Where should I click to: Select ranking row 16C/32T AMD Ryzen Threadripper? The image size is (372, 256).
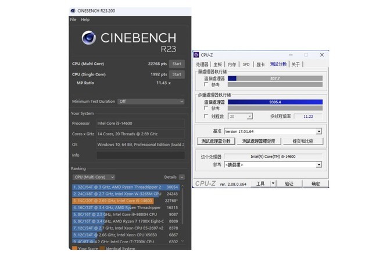(x=126, y=208)
